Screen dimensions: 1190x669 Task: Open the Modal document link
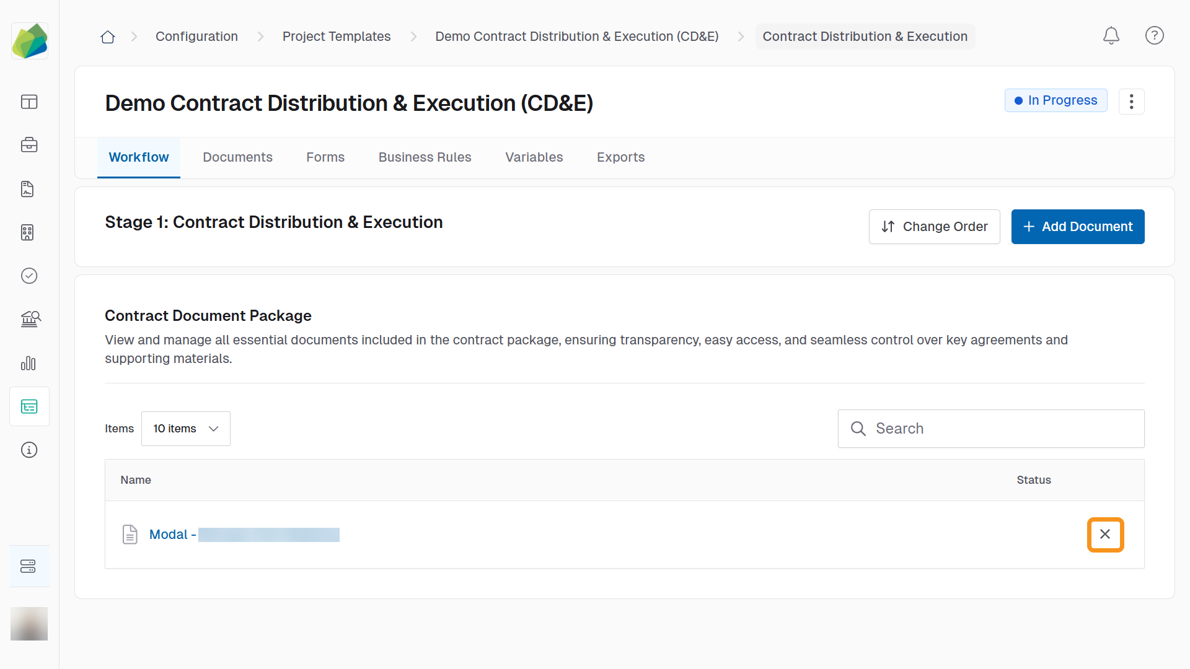tap(169, 535)
